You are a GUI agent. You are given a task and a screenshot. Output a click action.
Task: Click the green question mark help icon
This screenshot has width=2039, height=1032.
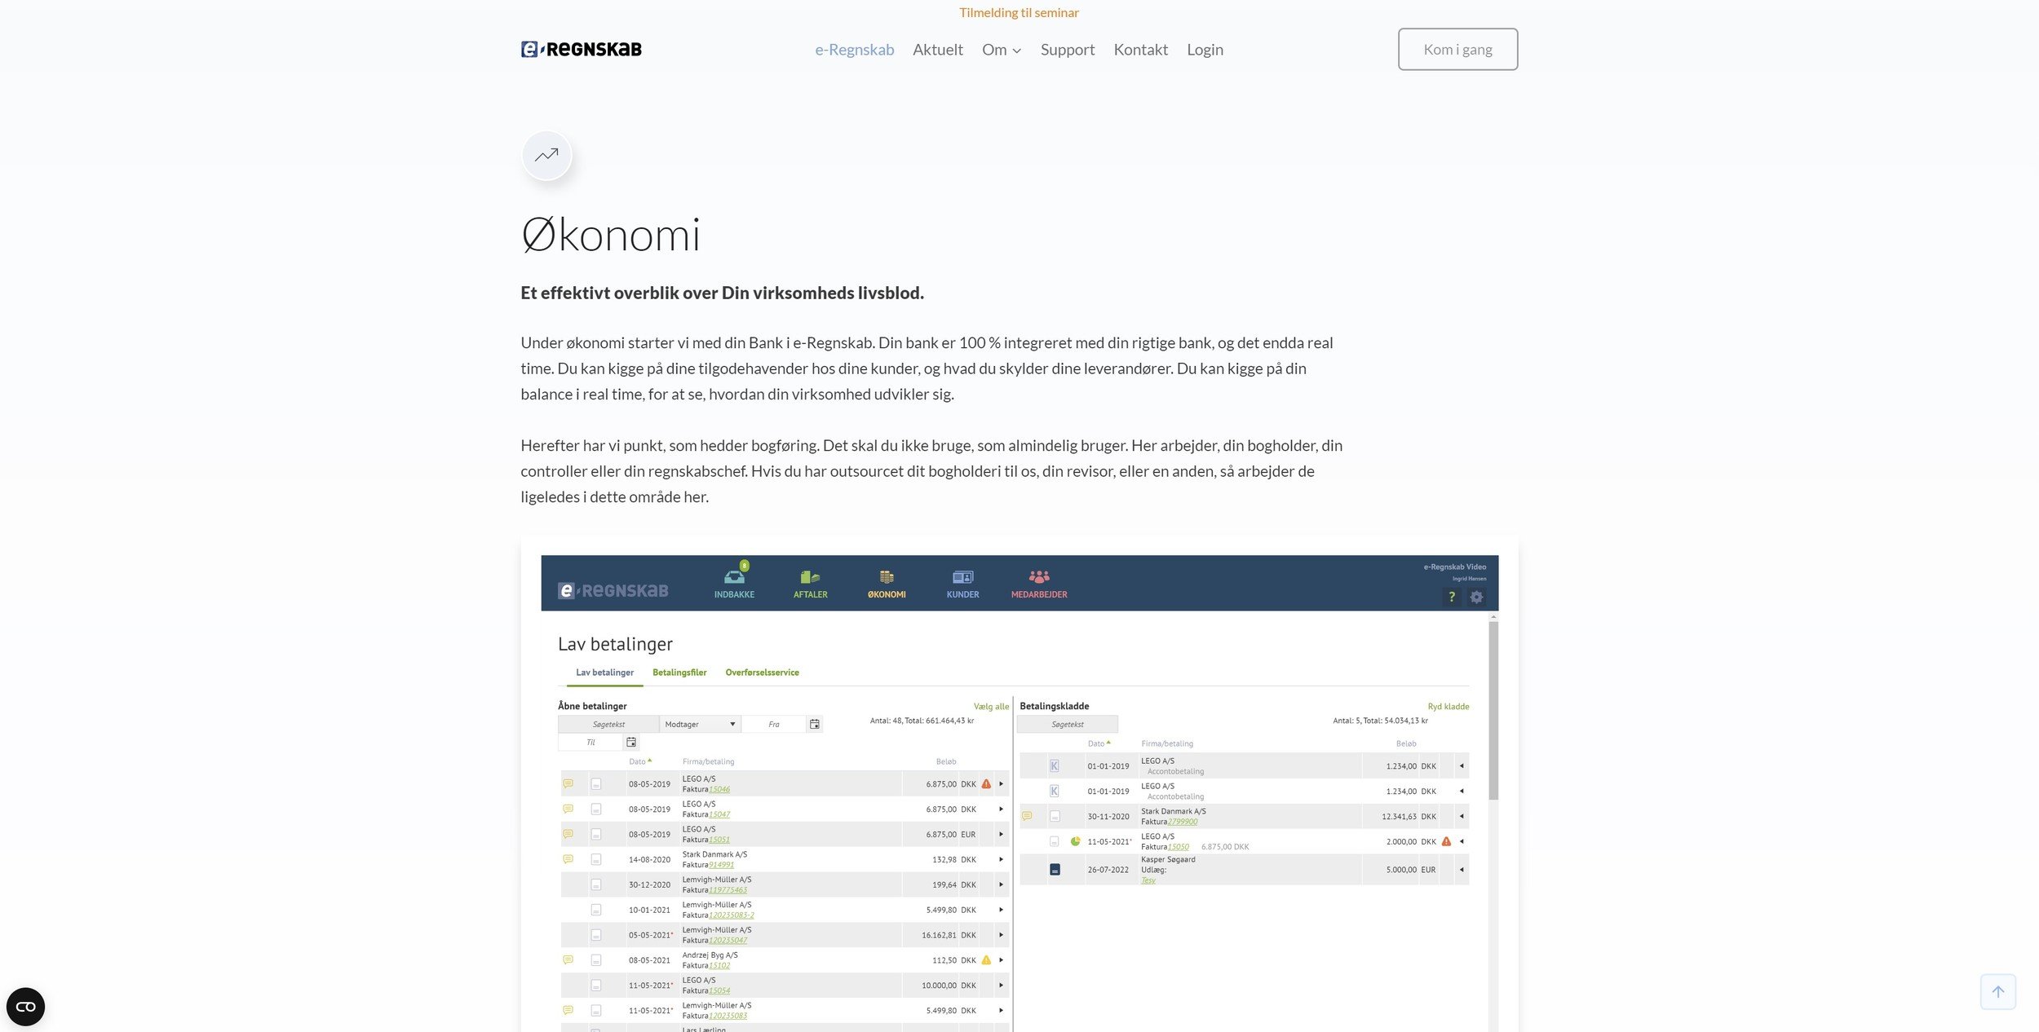pyautogui.click(x=1451, y=598)
